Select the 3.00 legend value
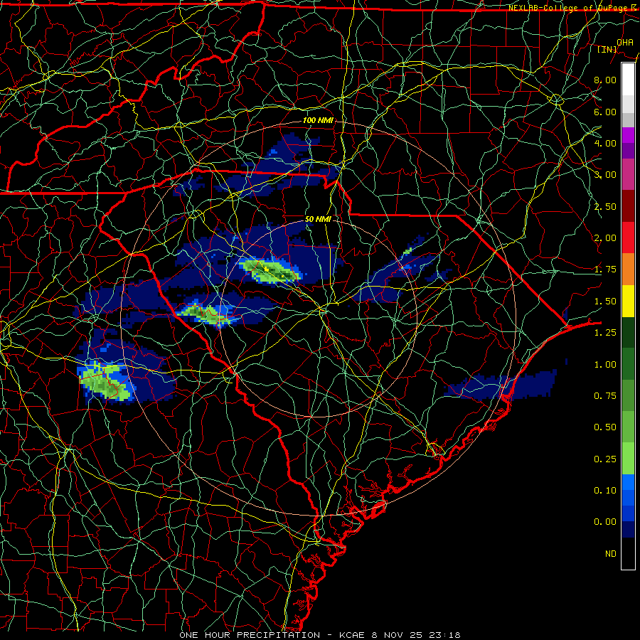This screenshot has height=640, width=640. pyautogui.click(x=605, y=175)
